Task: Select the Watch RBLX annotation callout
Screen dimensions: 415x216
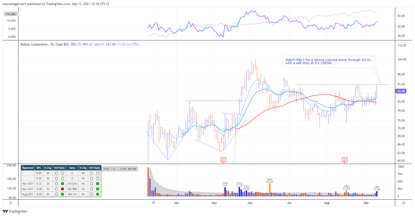Action: tap(329, 62)
